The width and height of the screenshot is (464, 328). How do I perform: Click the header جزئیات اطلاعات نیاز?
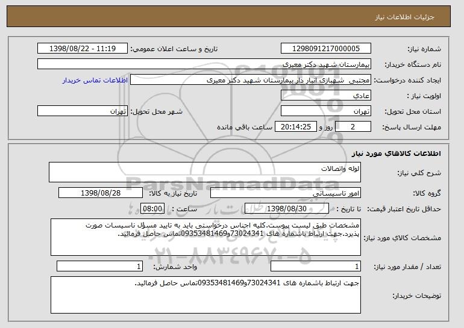[x=404, y=17]
